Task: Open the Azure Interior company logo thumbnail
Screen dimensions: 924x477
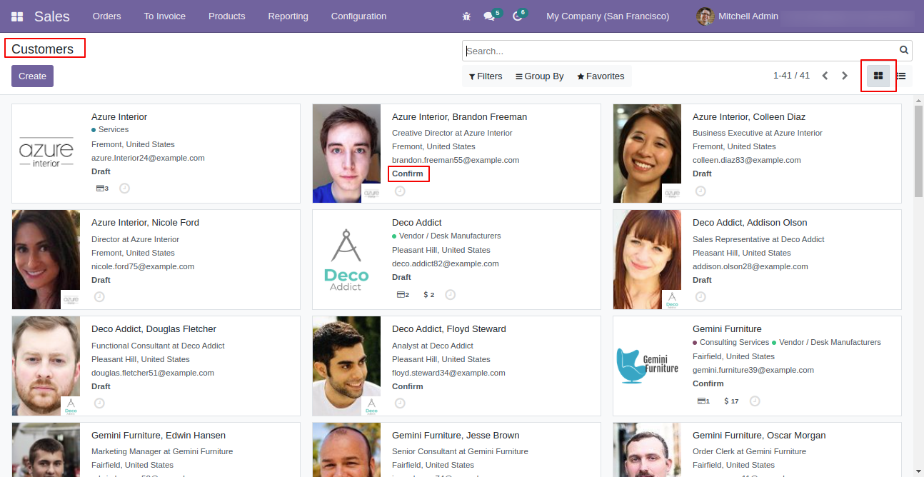Action: [46, 154]
